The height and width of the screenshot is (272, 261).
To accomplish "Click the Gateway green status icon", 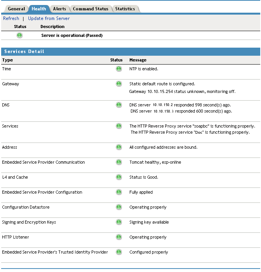I will click(x=119, y=84).
